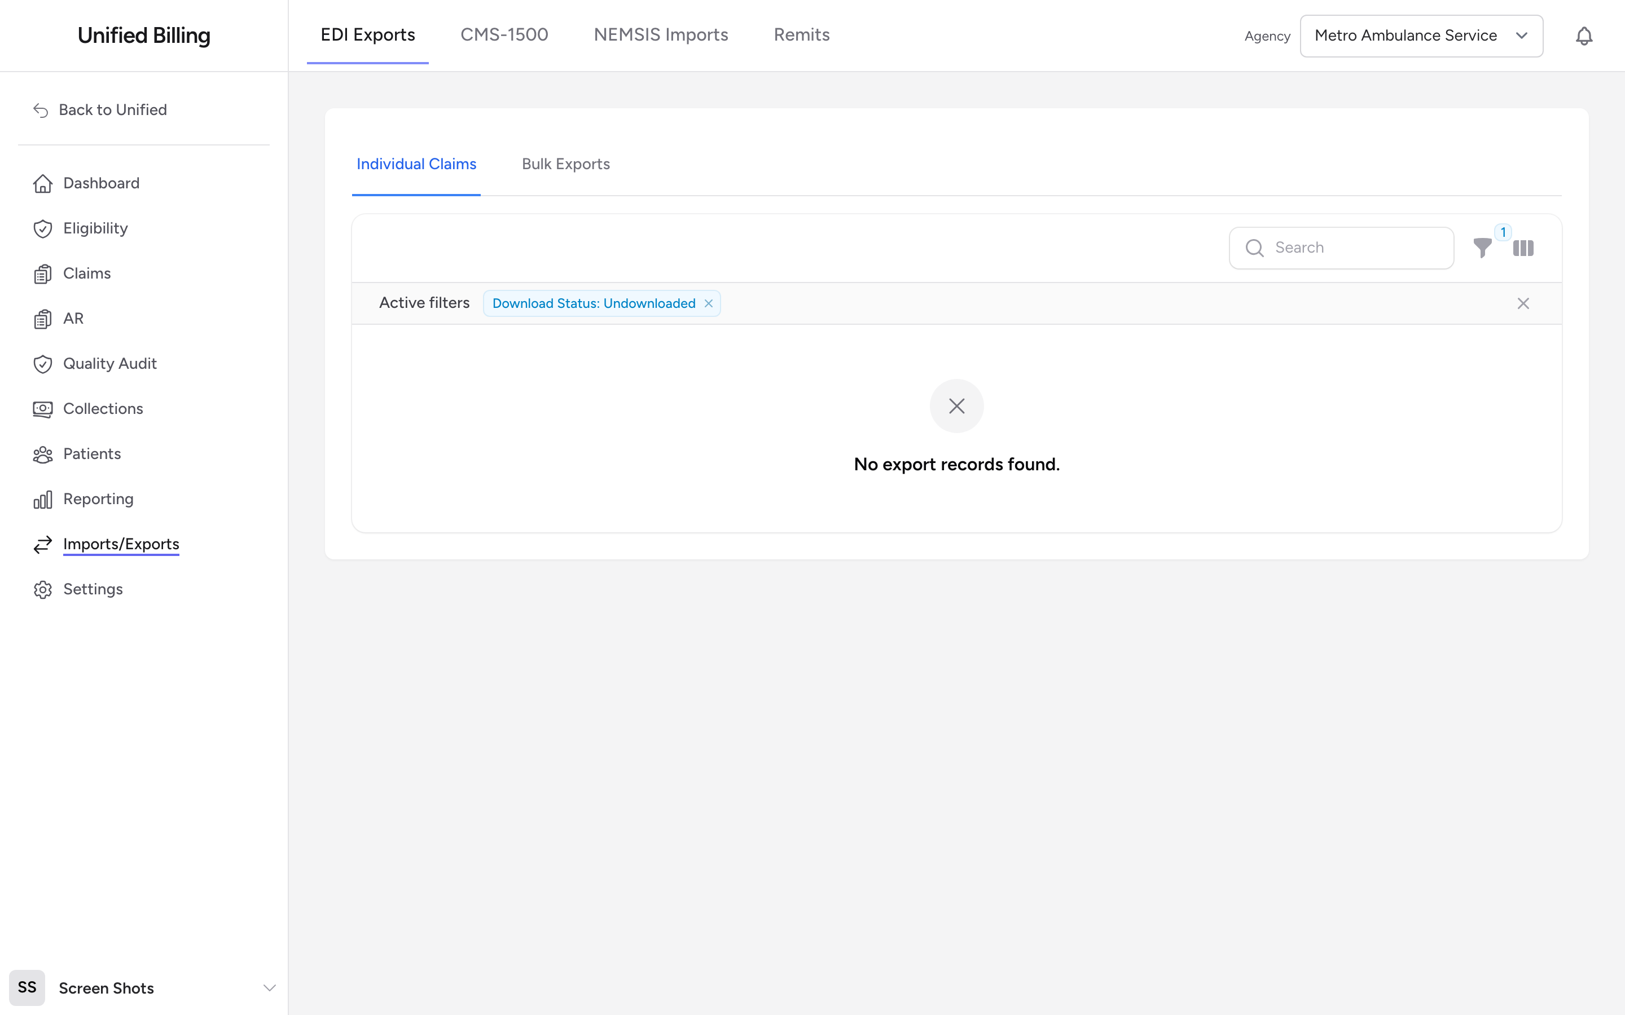Navigate to Claims in the sidebar
Viewport: 1625px width, 1015px height.
[87, 274]
